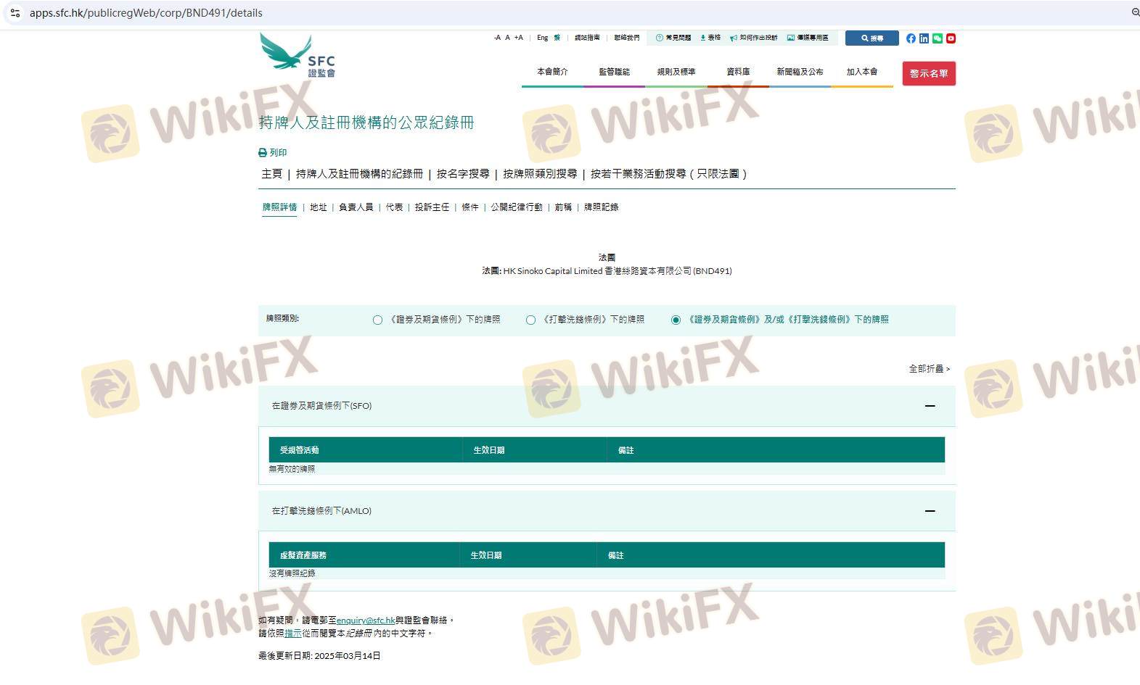Open the 網站指南 link
This screenshot has height=685, width=1140.
pyautogui.click(x=587, y=38)
